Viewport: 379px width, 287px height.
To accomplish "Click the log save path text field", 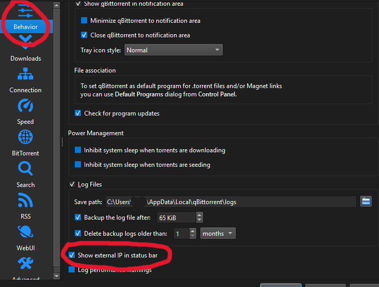I will [x=230, y=202].
